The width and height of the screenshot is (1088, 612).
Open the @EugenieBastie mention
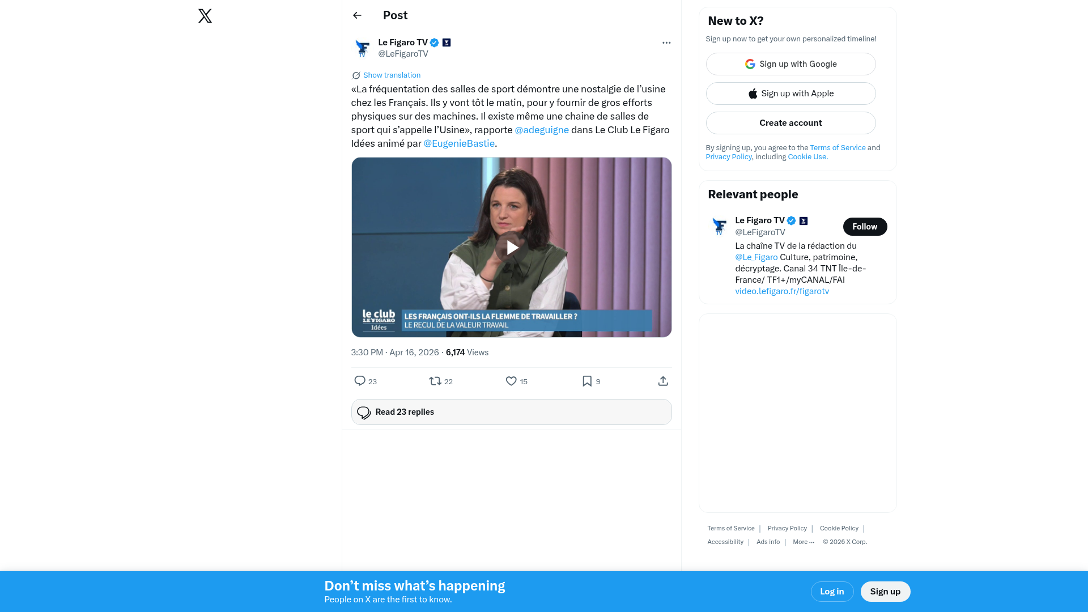click(459, 143)
